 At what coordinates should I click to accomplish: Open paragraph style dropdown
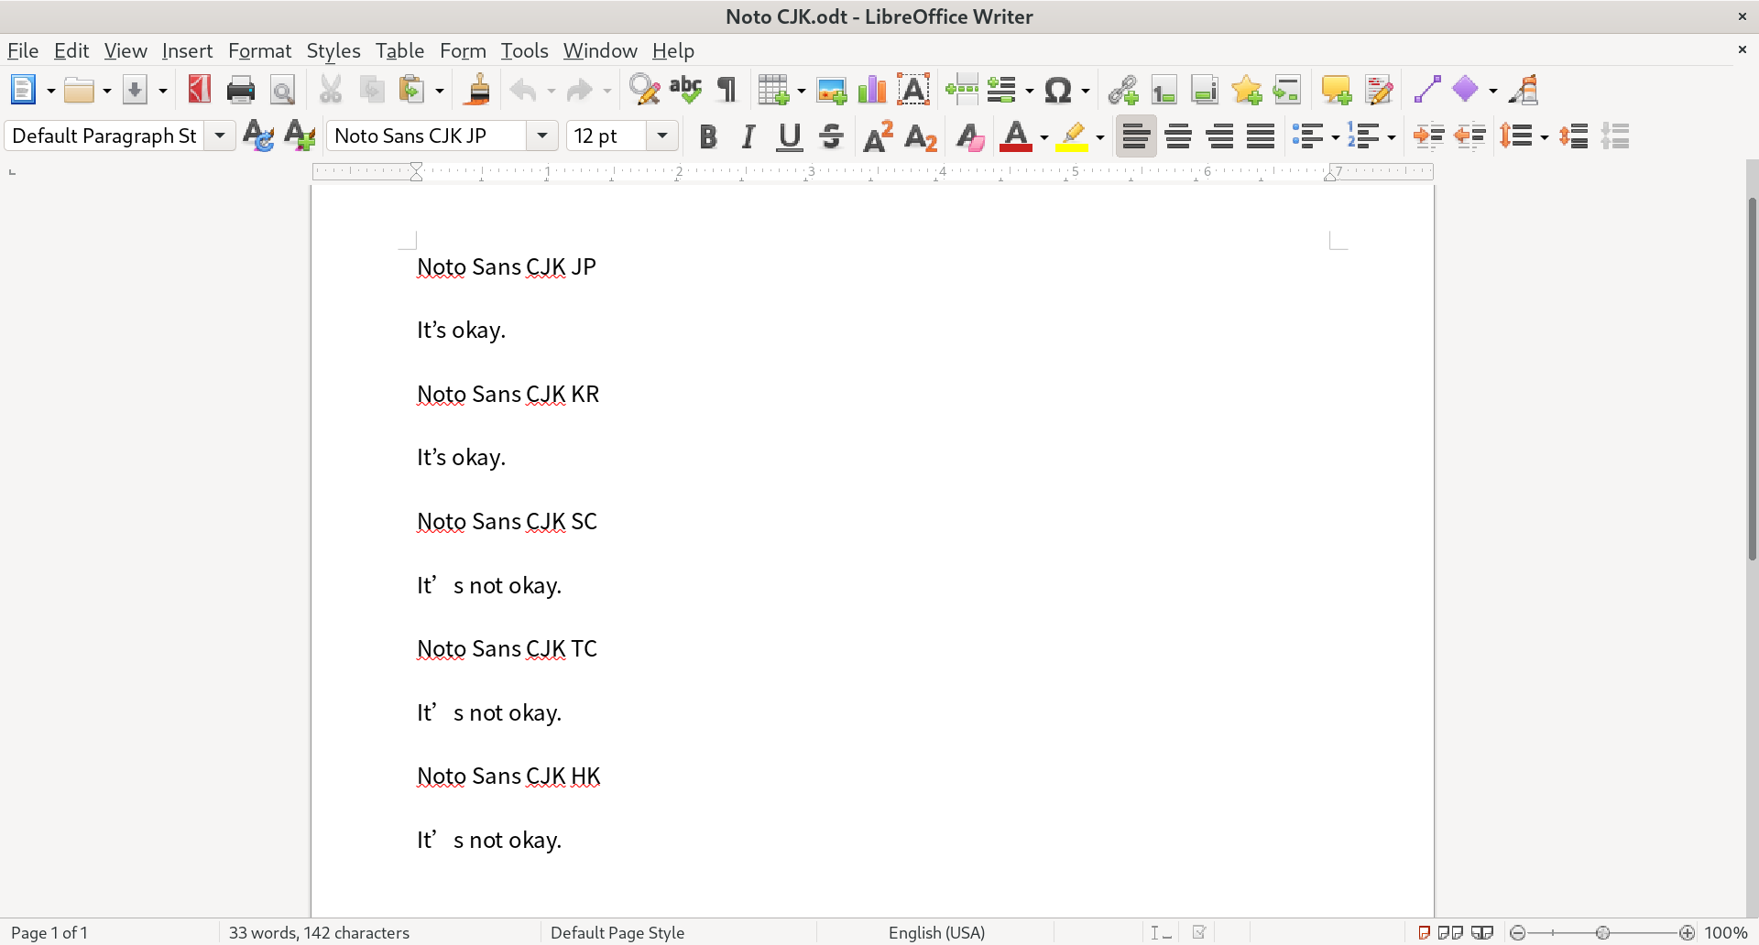[x=220, y=136]
